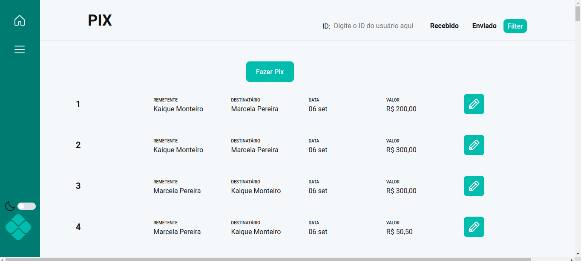Viewport: 581px width, 261px height.
Task: Edit the first Kaique Monteiro transaction
Action: pos(474,104)
